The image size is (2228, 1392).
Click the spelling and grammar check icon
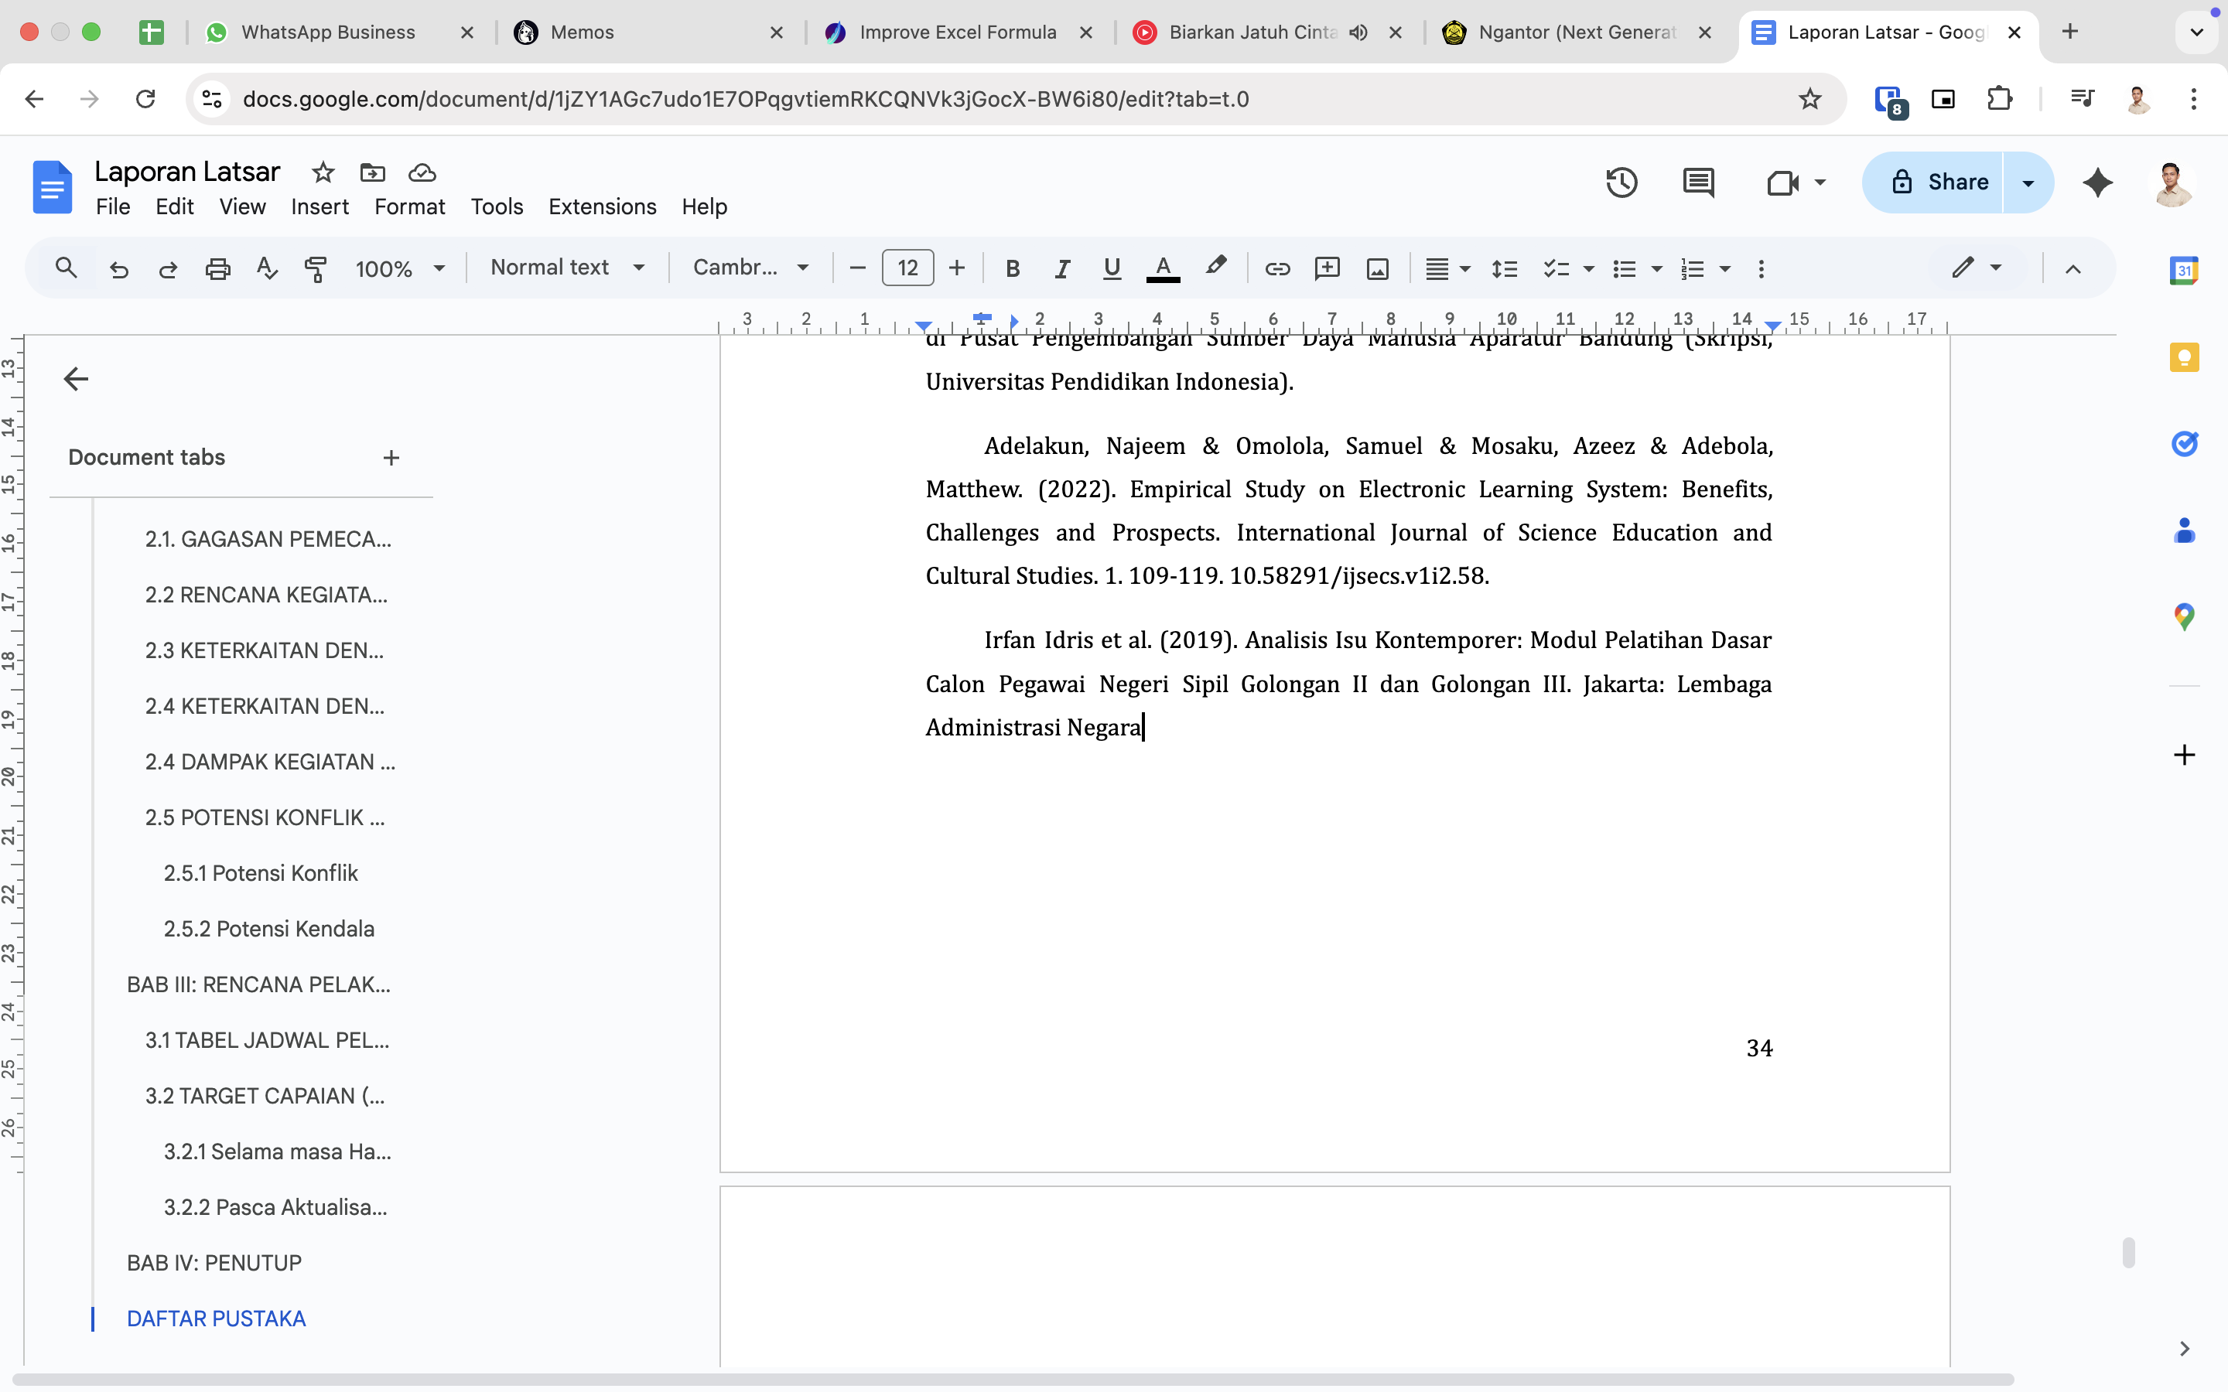266,268
